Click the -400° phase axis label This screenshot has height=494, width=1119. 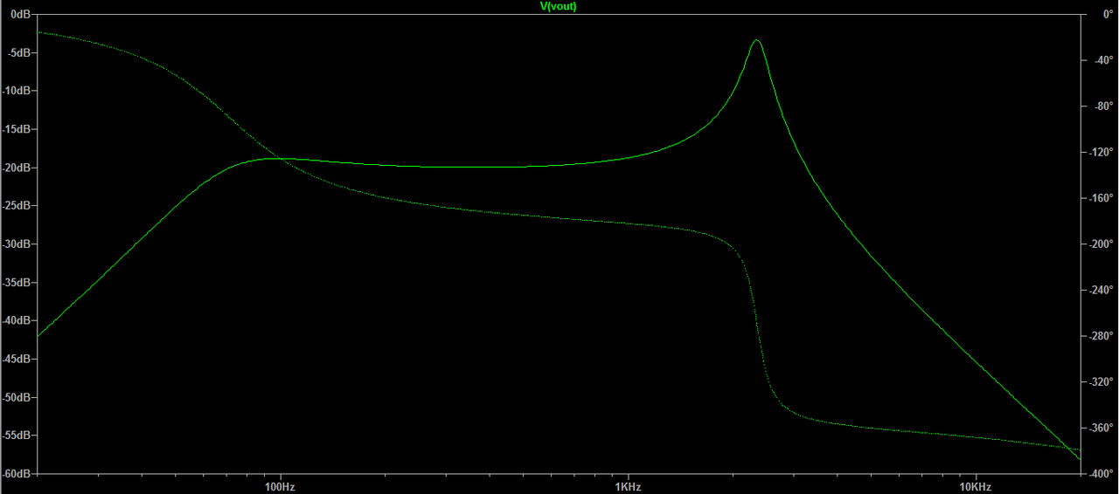point(1102,474)
